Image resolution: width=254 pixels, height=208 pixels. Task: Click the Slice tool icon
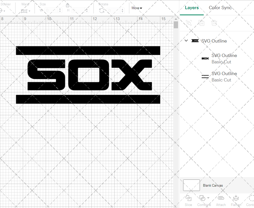tap(188, 198)
